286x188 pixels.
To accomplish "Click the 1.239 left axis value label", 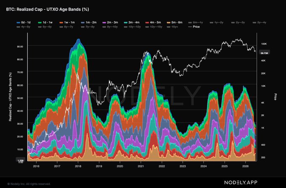I will coord(20,160).
